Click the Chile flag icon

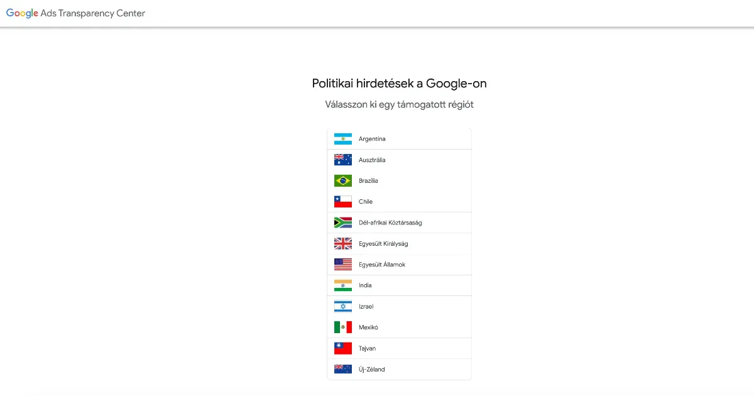342,202
